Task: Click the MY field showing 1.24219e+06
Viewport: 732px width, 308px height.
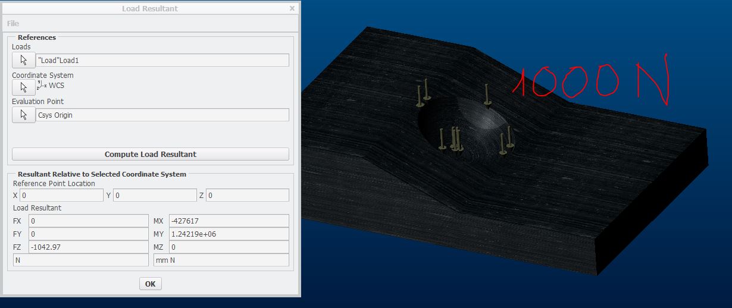Action: (229, 234)
